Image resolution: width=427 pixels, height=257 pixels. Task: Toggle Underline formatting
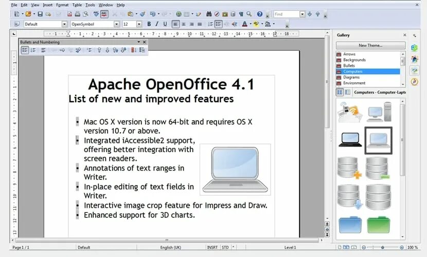tap(165, 24)
